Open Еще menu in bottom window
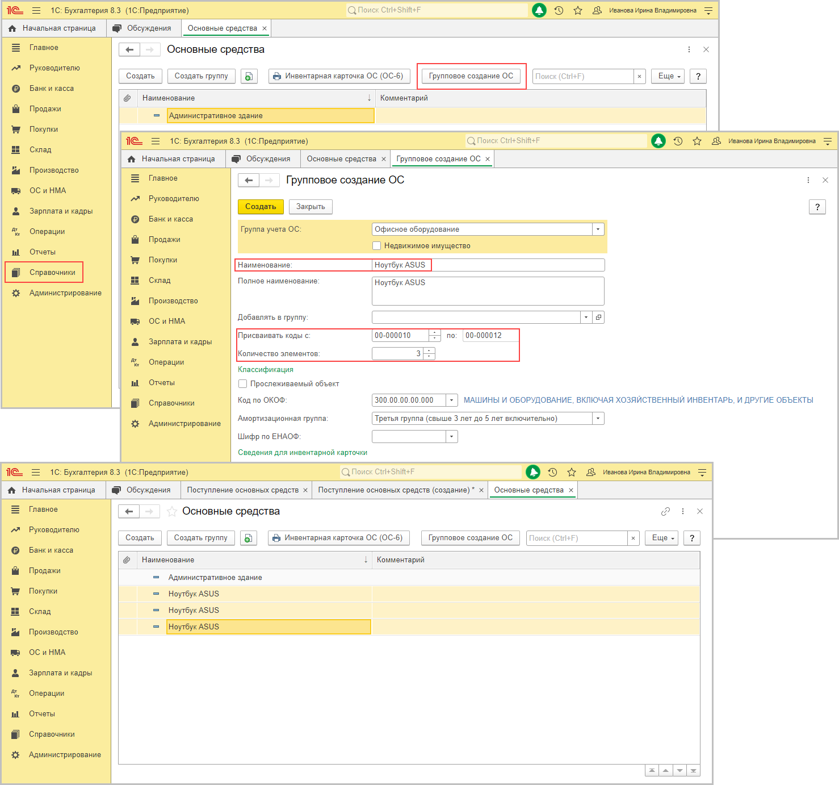The height and width of the screenshot is (785, 839). click(x=662, y=538)
